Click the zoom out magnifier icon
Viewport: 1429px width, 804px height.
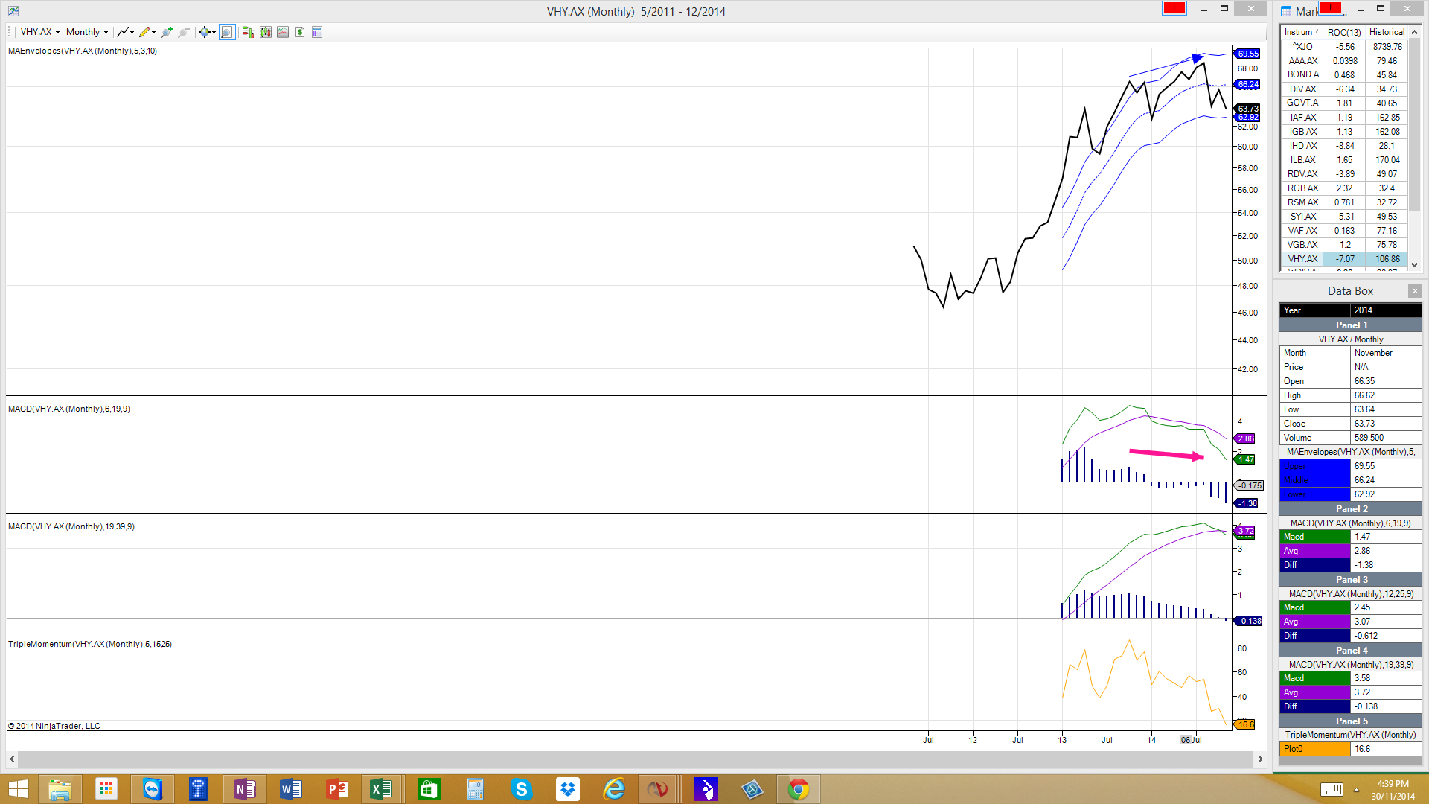pyautogui.click(x=184, y=32)
